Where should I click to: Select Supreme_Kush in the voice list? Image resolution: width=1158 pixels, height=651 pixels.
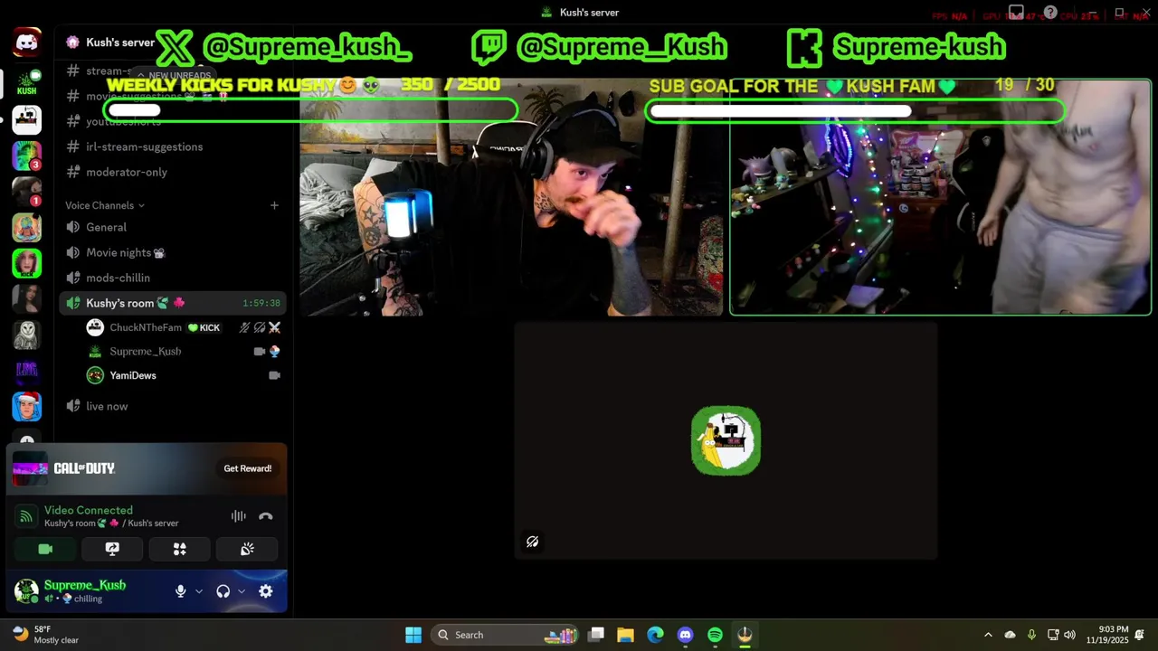146,351
